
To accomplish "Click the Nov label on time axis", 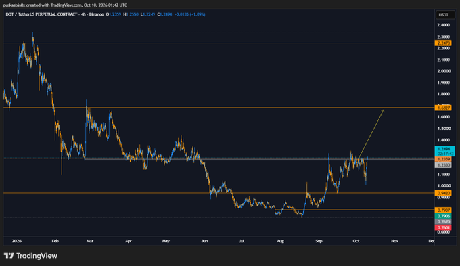I will pos(395,241).
